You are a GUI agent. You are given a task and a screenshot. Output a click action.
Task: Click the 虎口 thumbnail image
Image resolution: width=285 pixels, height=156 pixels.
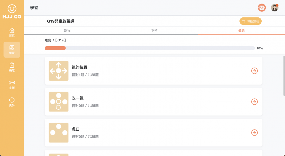pos(58,133)
